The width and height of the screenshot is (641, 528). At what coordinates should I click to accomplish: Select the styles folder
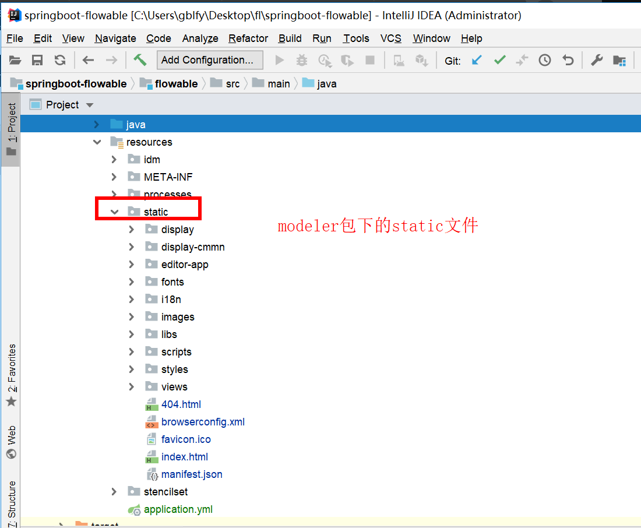(x=175, y=369)
